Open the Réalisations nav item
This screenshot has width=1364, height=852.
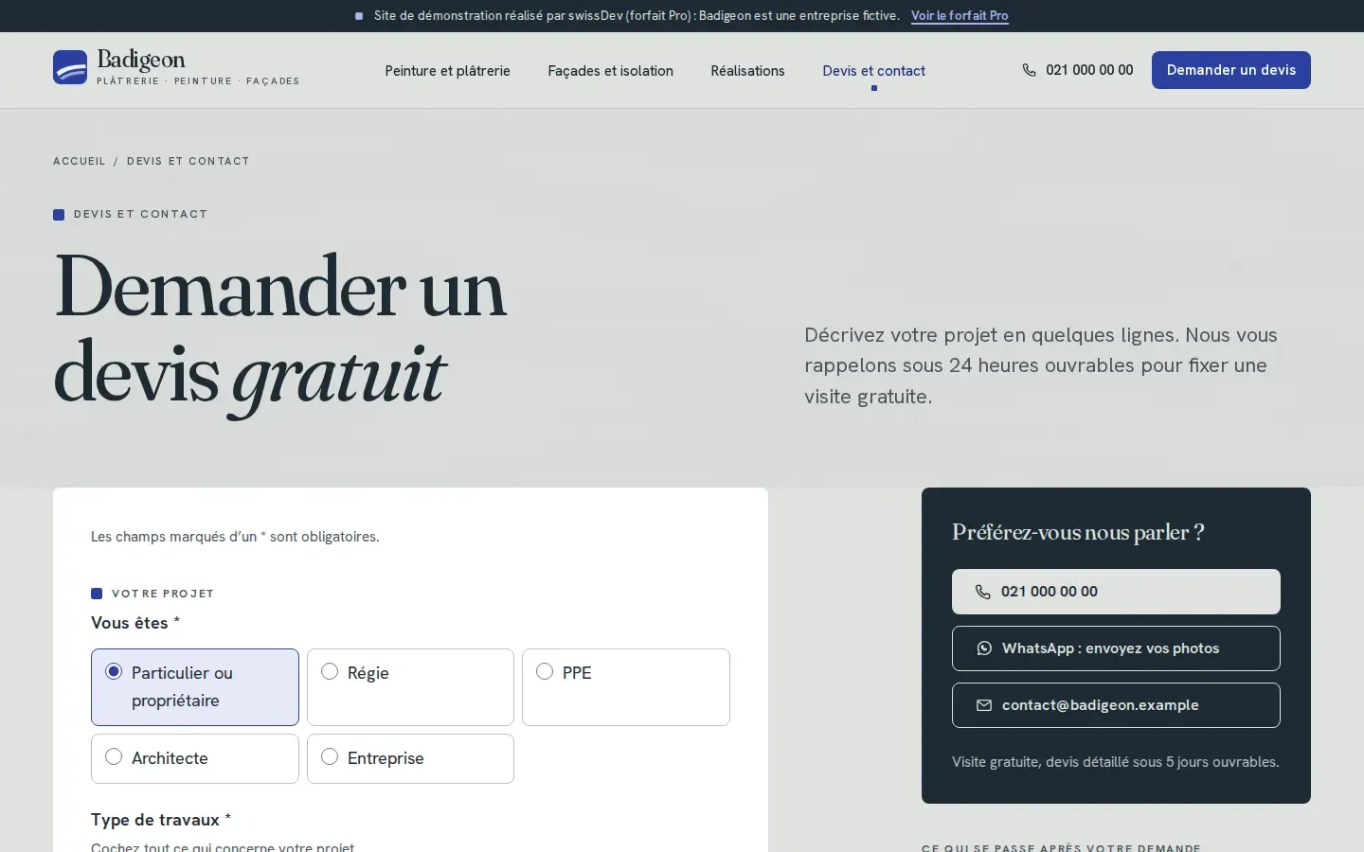point(747,71)
